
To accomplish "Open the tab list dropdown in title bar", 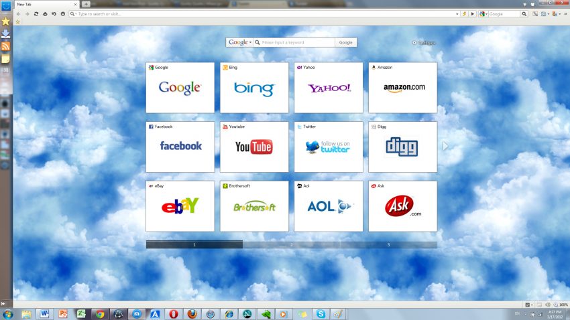I will click(x=525, y=5).
